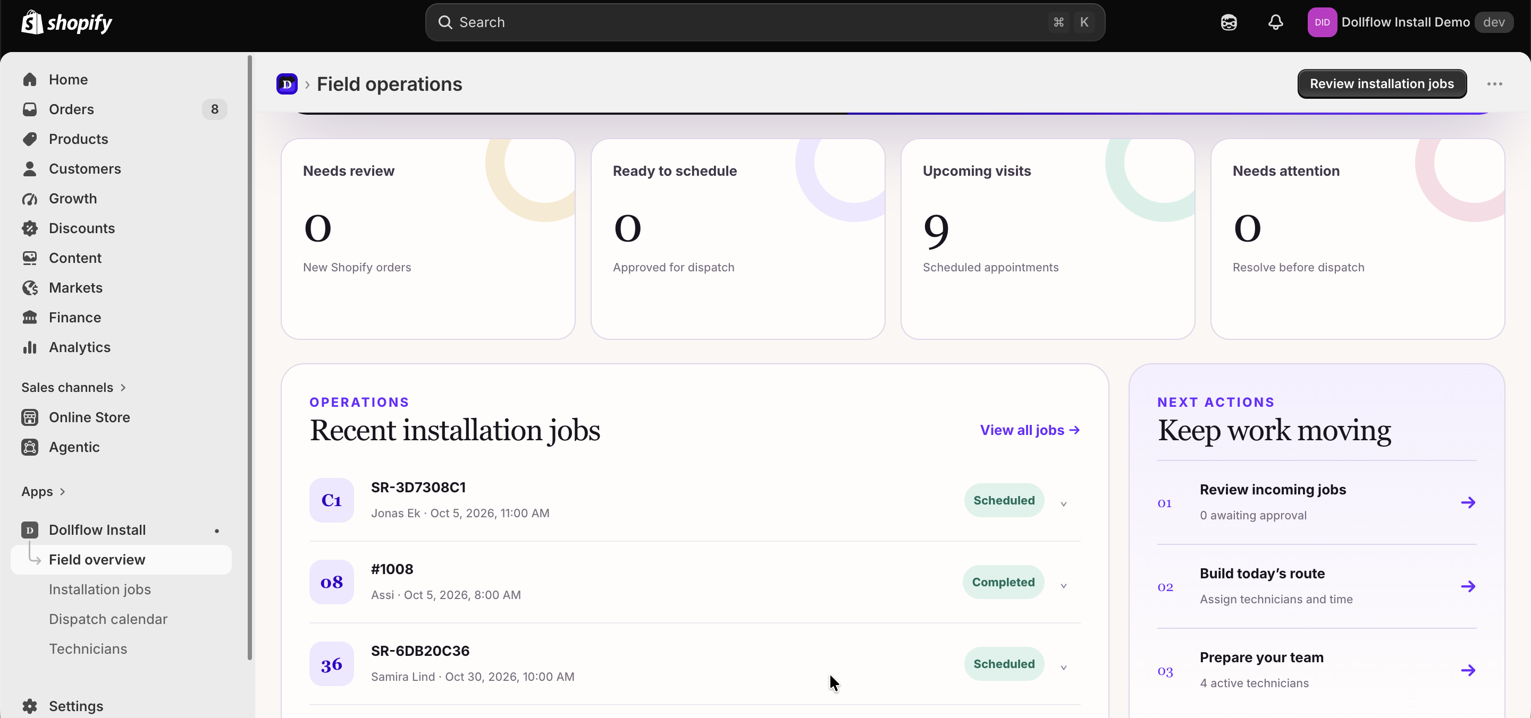Open the three-dot more actions menu
This screenshot has width=1531, height=718.
(x=1495, y=84)
